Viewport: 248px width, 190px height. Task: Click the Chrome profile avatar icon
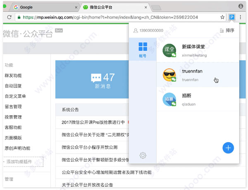click(241, 6)
